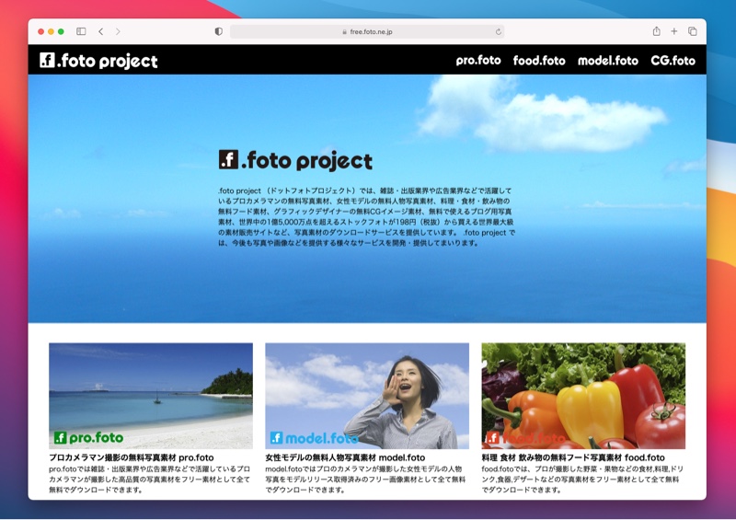This screenshot has height=520, width=736.
Task: Toggle the Safari sidebar icon
Action: point(81,31)
